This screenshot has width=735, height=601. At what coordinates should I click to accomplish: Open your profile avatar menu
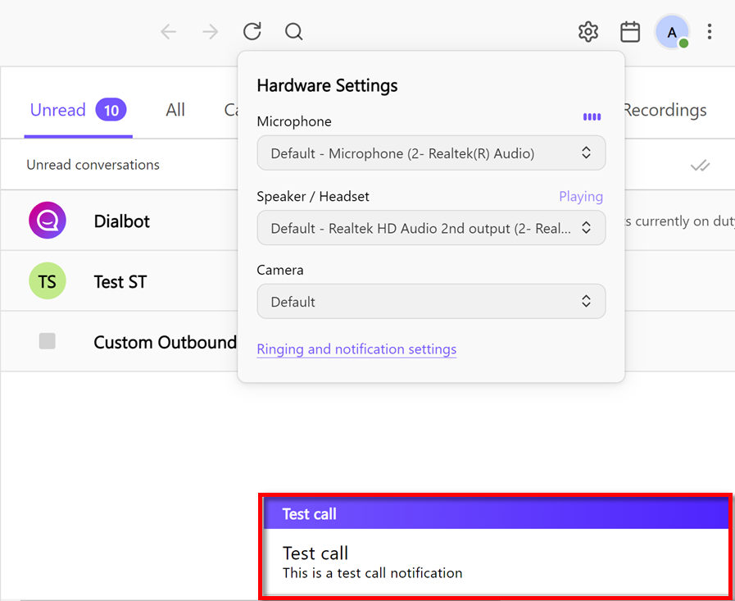click(x=671, y=32)
